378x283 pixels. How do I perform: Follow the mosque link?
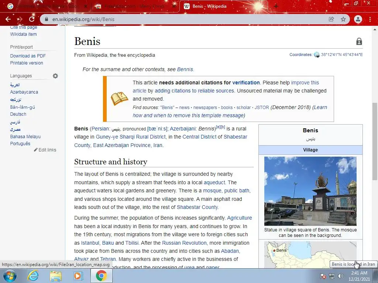(x=212, y=191)
